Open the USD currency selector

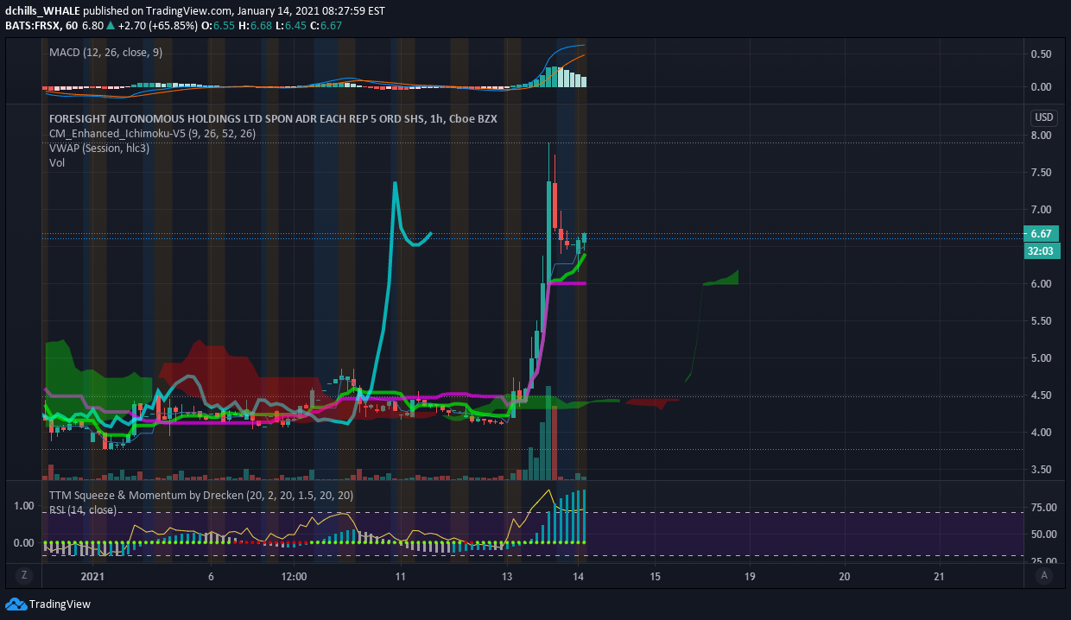1043,117
